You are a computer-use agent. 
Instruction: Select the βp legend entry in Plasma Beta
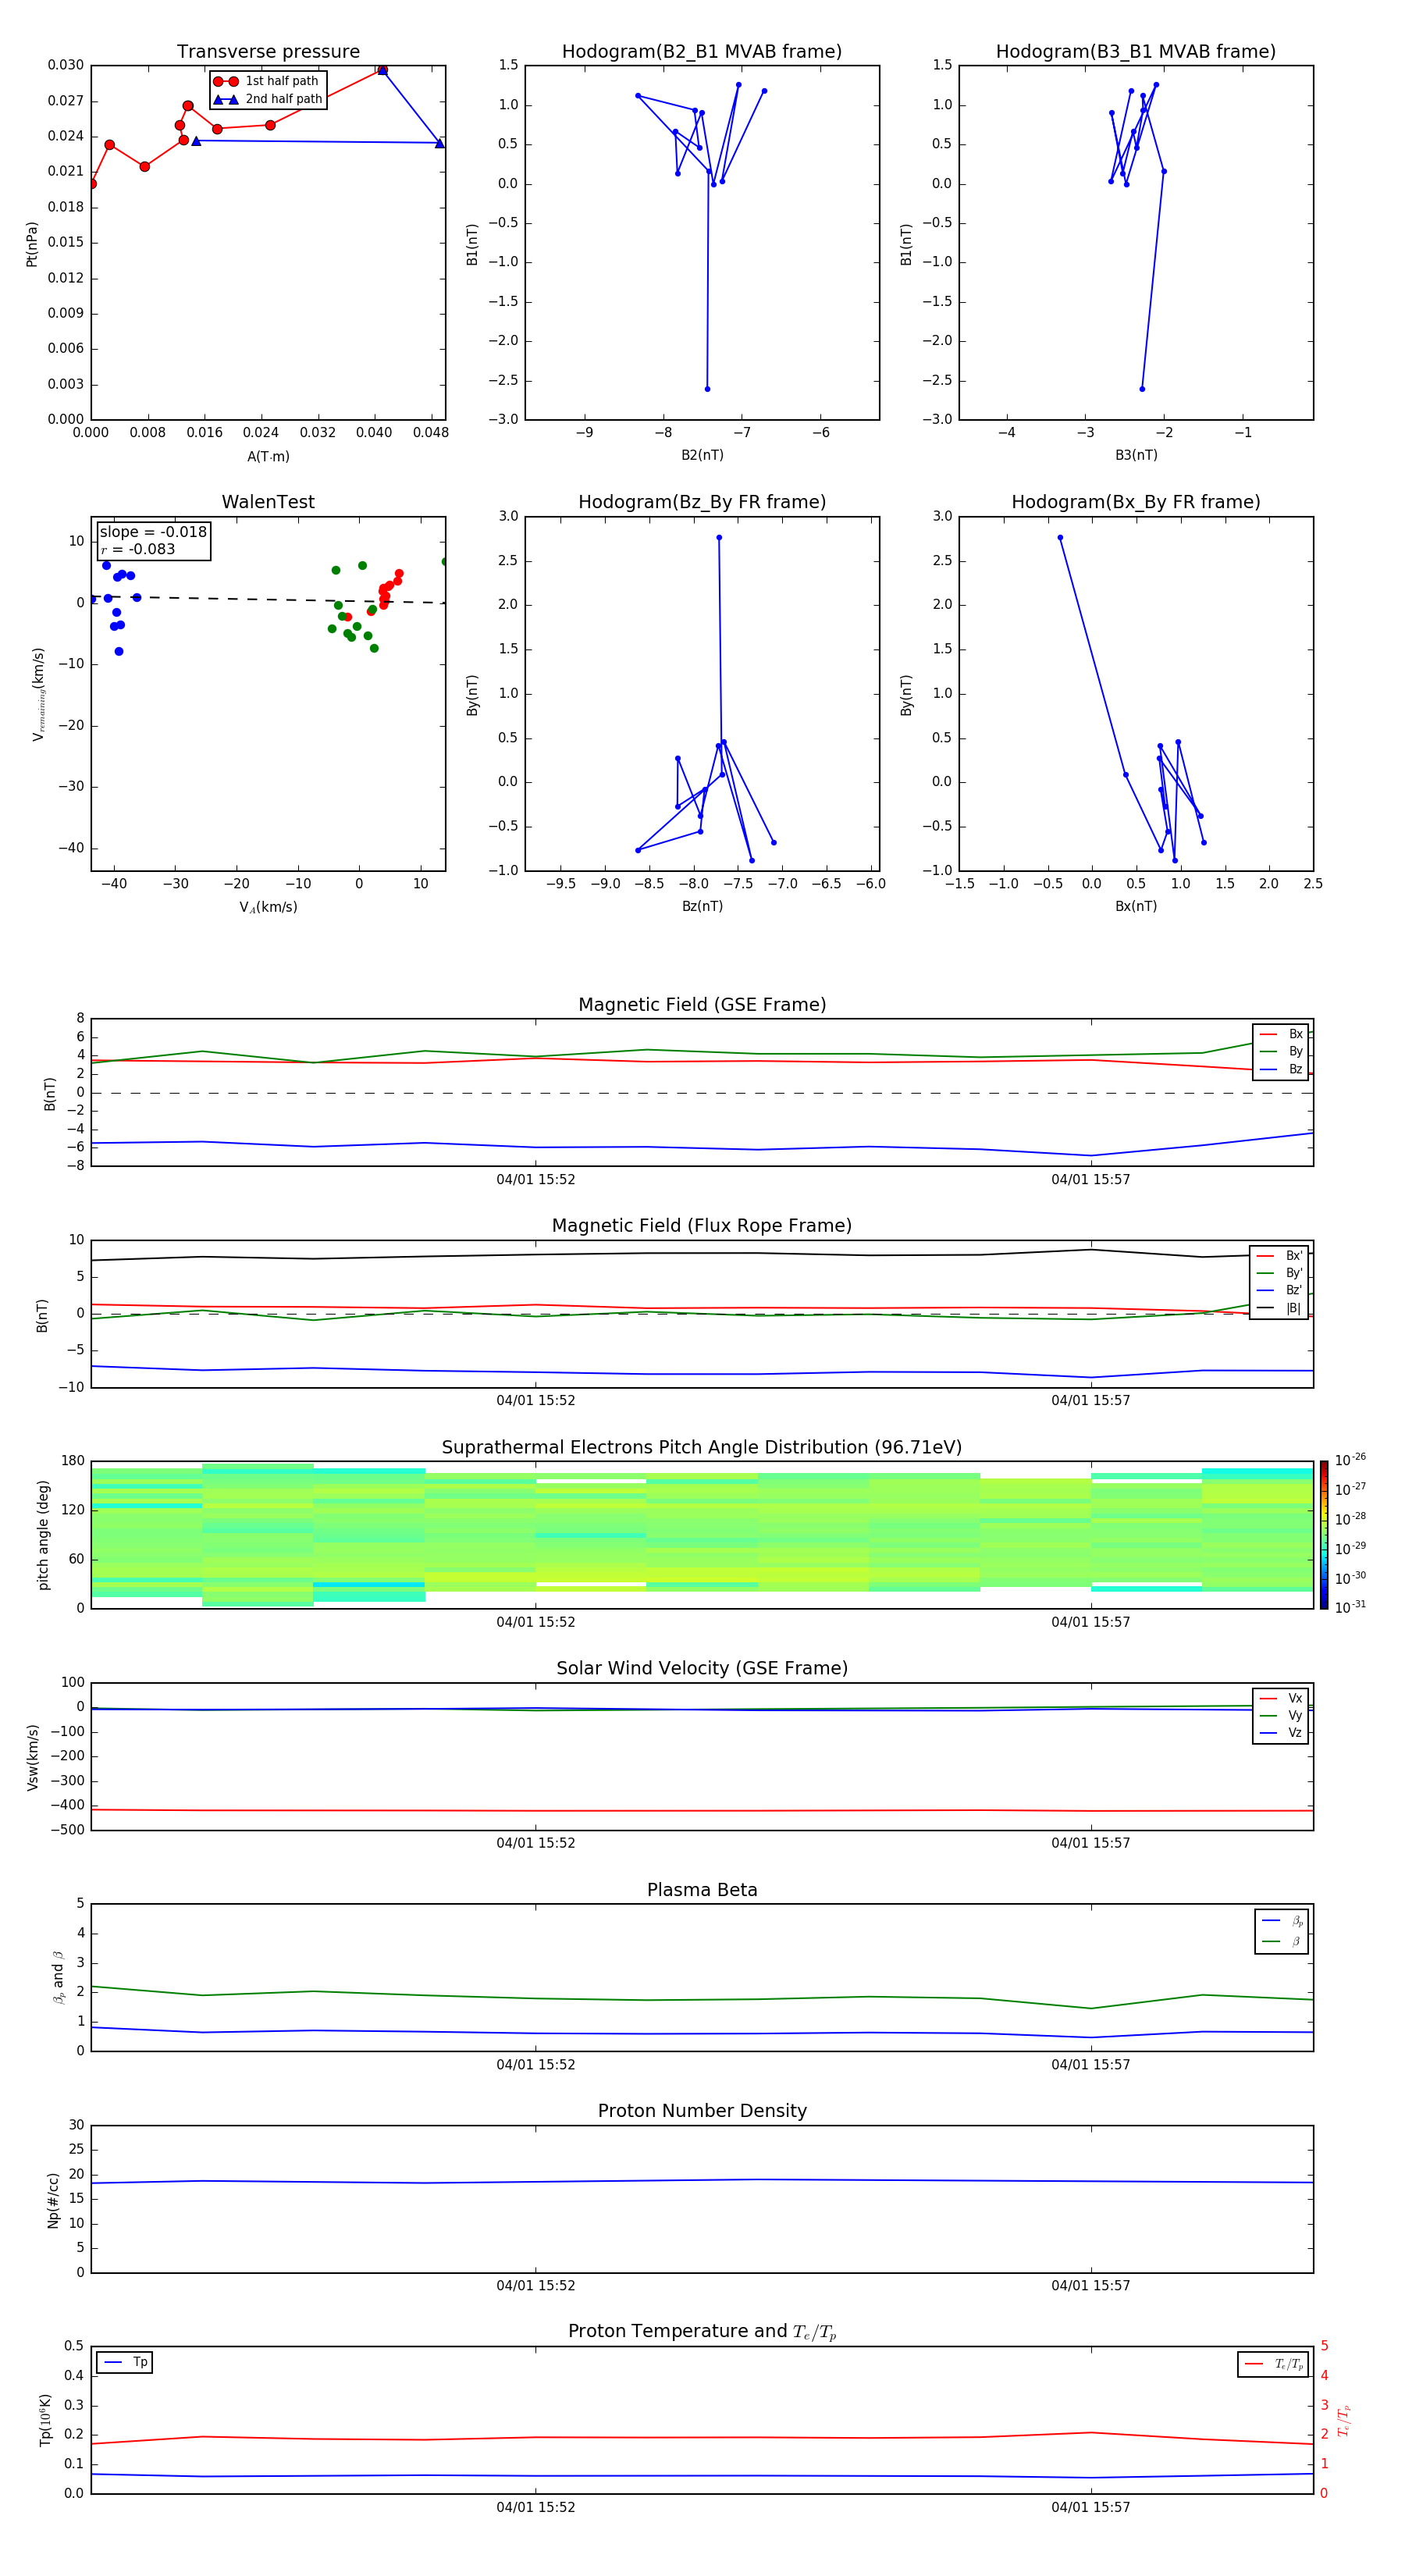pos(1282,1921)
